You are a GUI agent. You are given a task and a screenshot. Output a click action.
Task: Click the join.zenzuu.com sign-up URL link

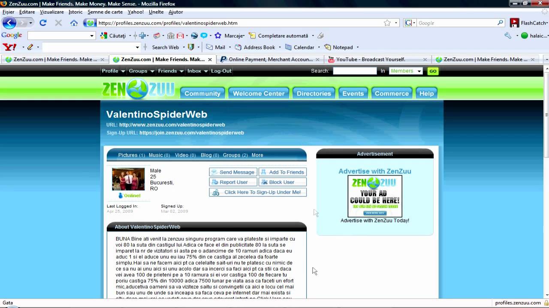click(192, 133)
